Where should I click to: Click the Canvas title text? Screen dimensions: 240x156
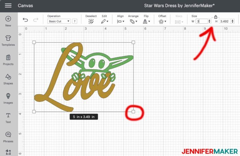[25, 6]
